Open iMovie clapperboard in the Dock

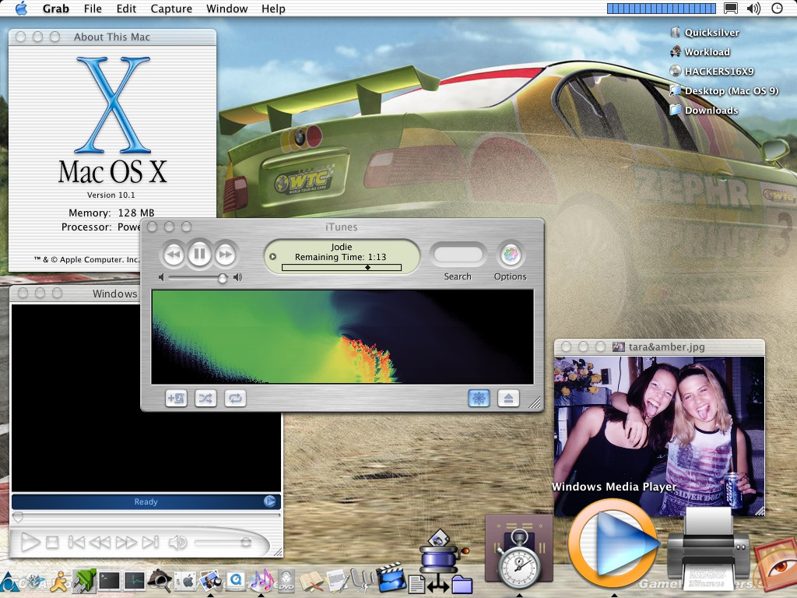coord(390,578)
